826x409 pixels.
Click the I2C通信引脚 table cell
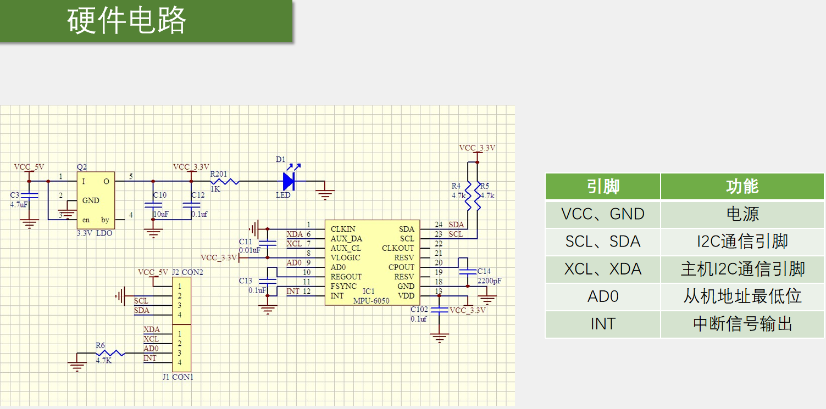pos(742,242)
